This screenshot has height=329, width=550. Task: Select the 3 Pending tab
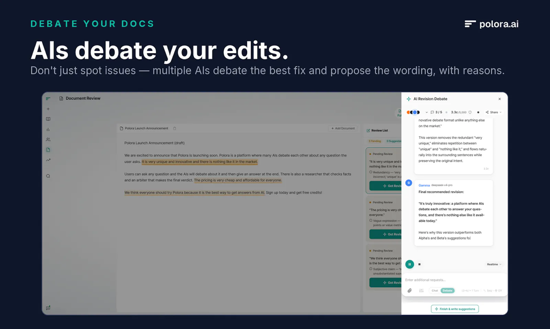coord(375,141)
